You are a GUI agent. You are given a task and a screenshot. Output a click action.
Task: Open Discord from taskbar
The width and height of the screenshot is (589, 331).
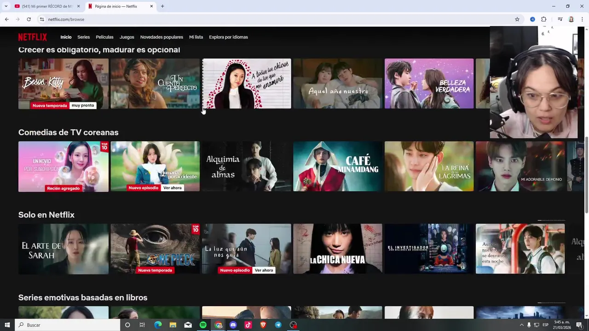pyautogui.click(x=233, y=325)
